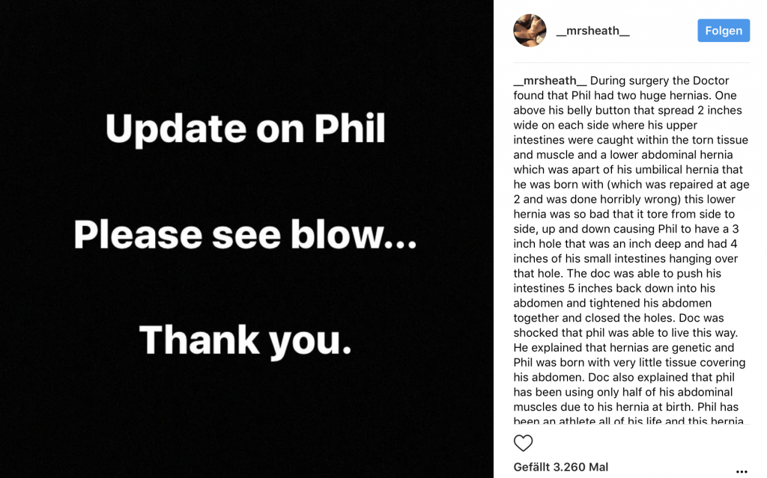Click the "Please see blow..." image text

(245, 235)
